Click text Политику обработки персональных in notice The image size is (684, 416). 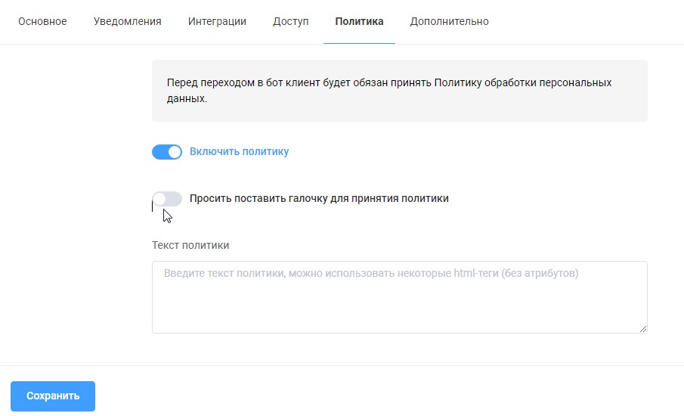point(523,83)
